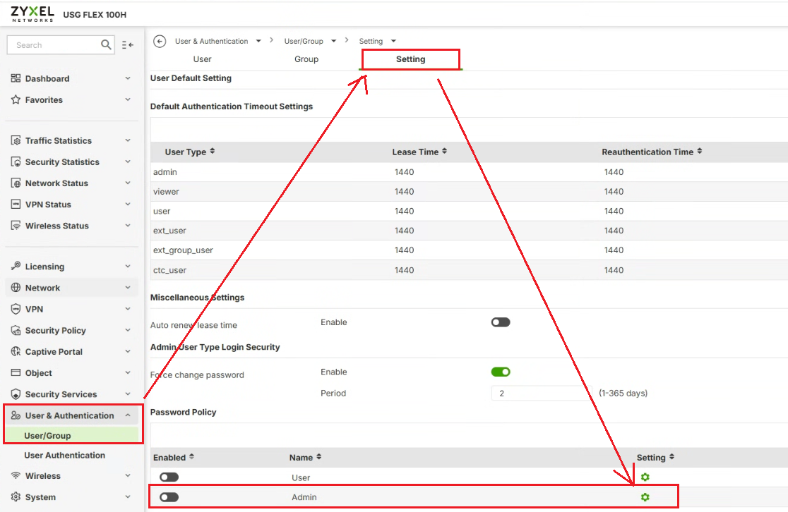Click the sidebar collapse icon
Screen dimensions: 788x512
coord(127,45)
